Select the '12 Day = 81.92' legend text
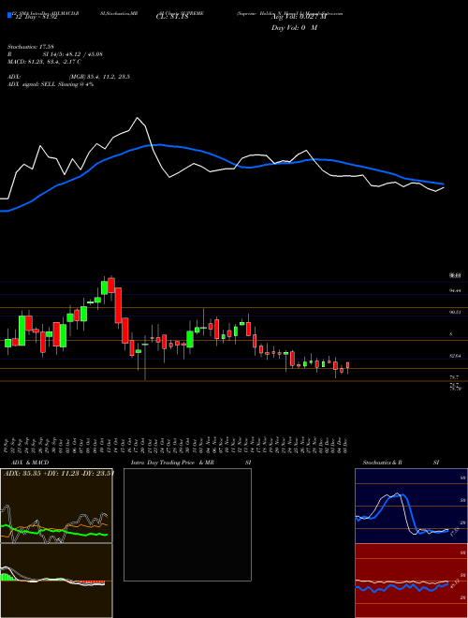Image resolution: width=468 pixels, height=618 pixels. click(x=35, y=17)
